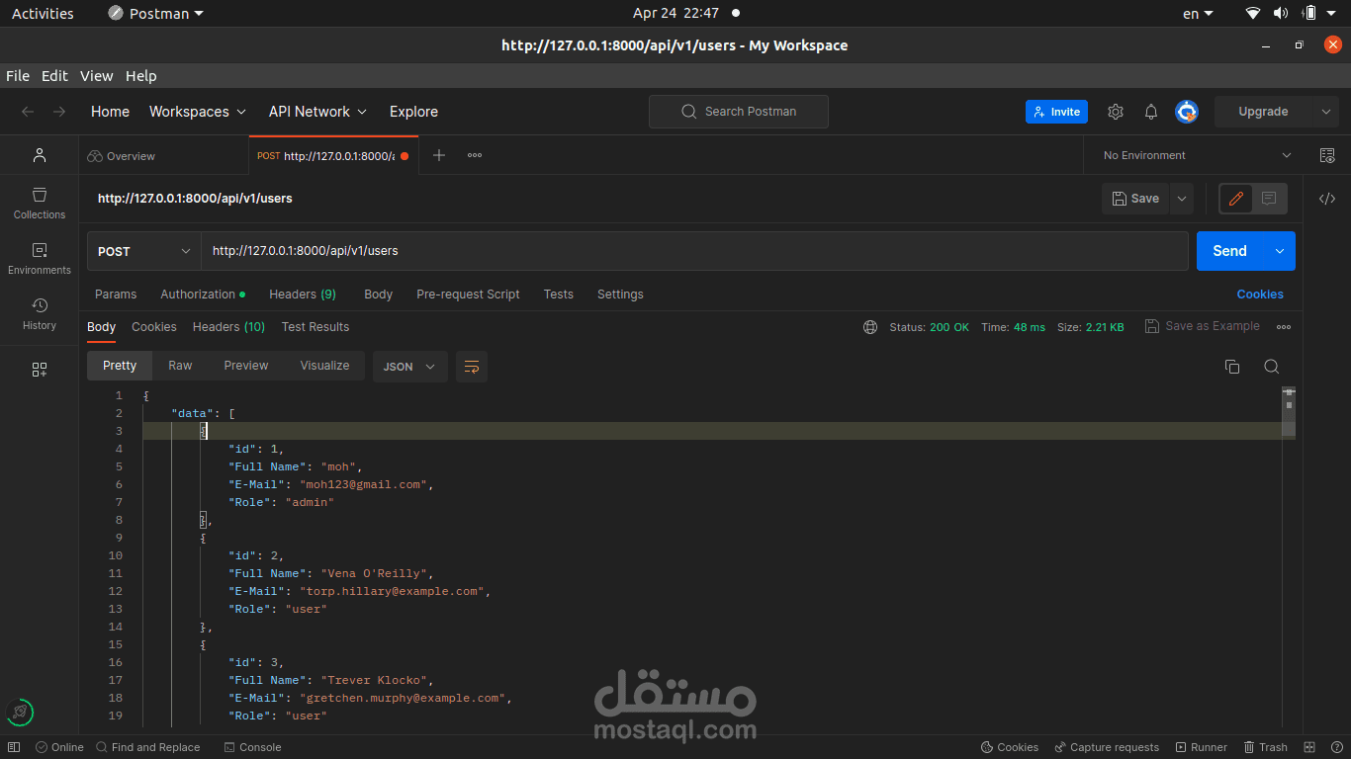Image resolution: width=1351 pixels, height=759 pixels.
Task: Select the Raw response view
Action: pyautogui.click(x=180, y=366)
